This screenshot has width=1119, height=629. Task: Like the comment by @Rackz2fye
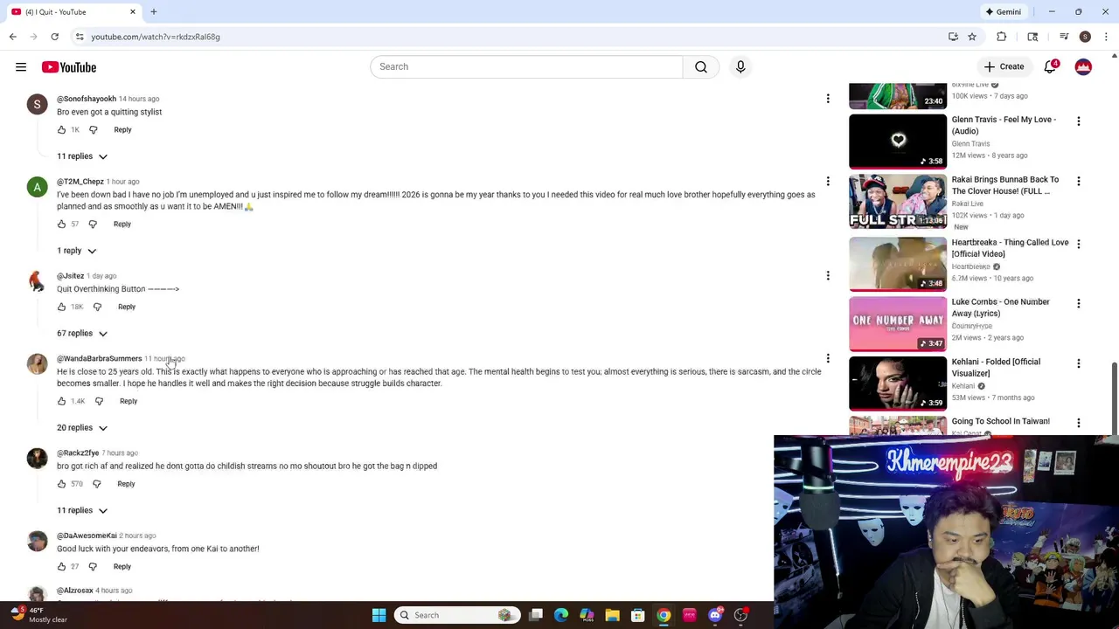coord(61,484)
